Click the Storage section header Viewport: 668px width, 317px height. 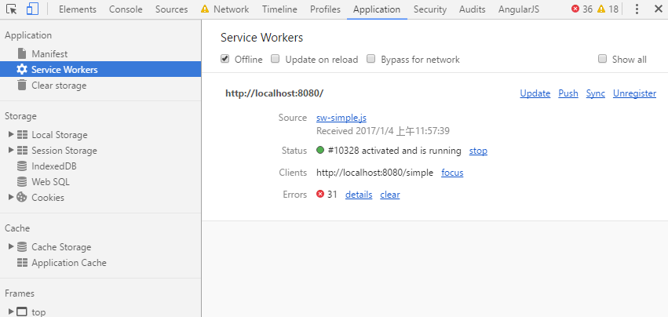point(20,116)
